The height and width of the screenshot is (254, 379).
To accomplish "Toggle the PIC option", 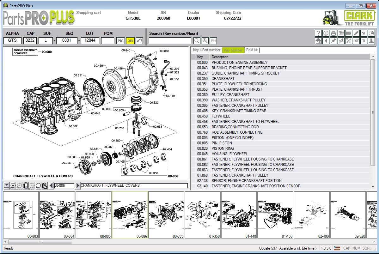I will (120, 40).
